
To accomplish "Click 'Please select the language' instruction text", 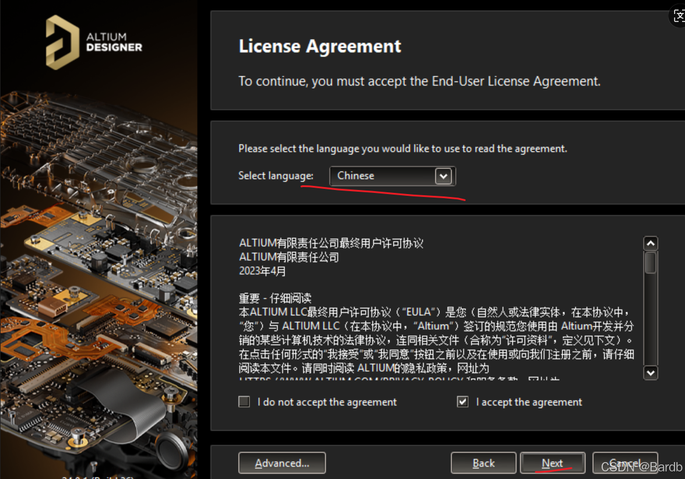I will pos(402,149).
